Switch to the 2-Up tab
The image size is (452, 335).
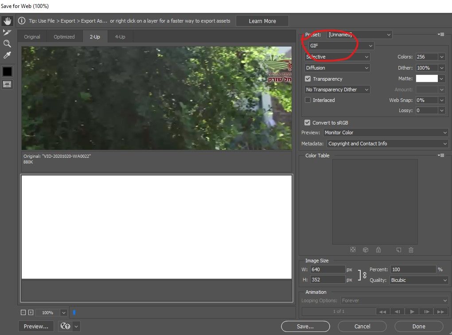95,37
